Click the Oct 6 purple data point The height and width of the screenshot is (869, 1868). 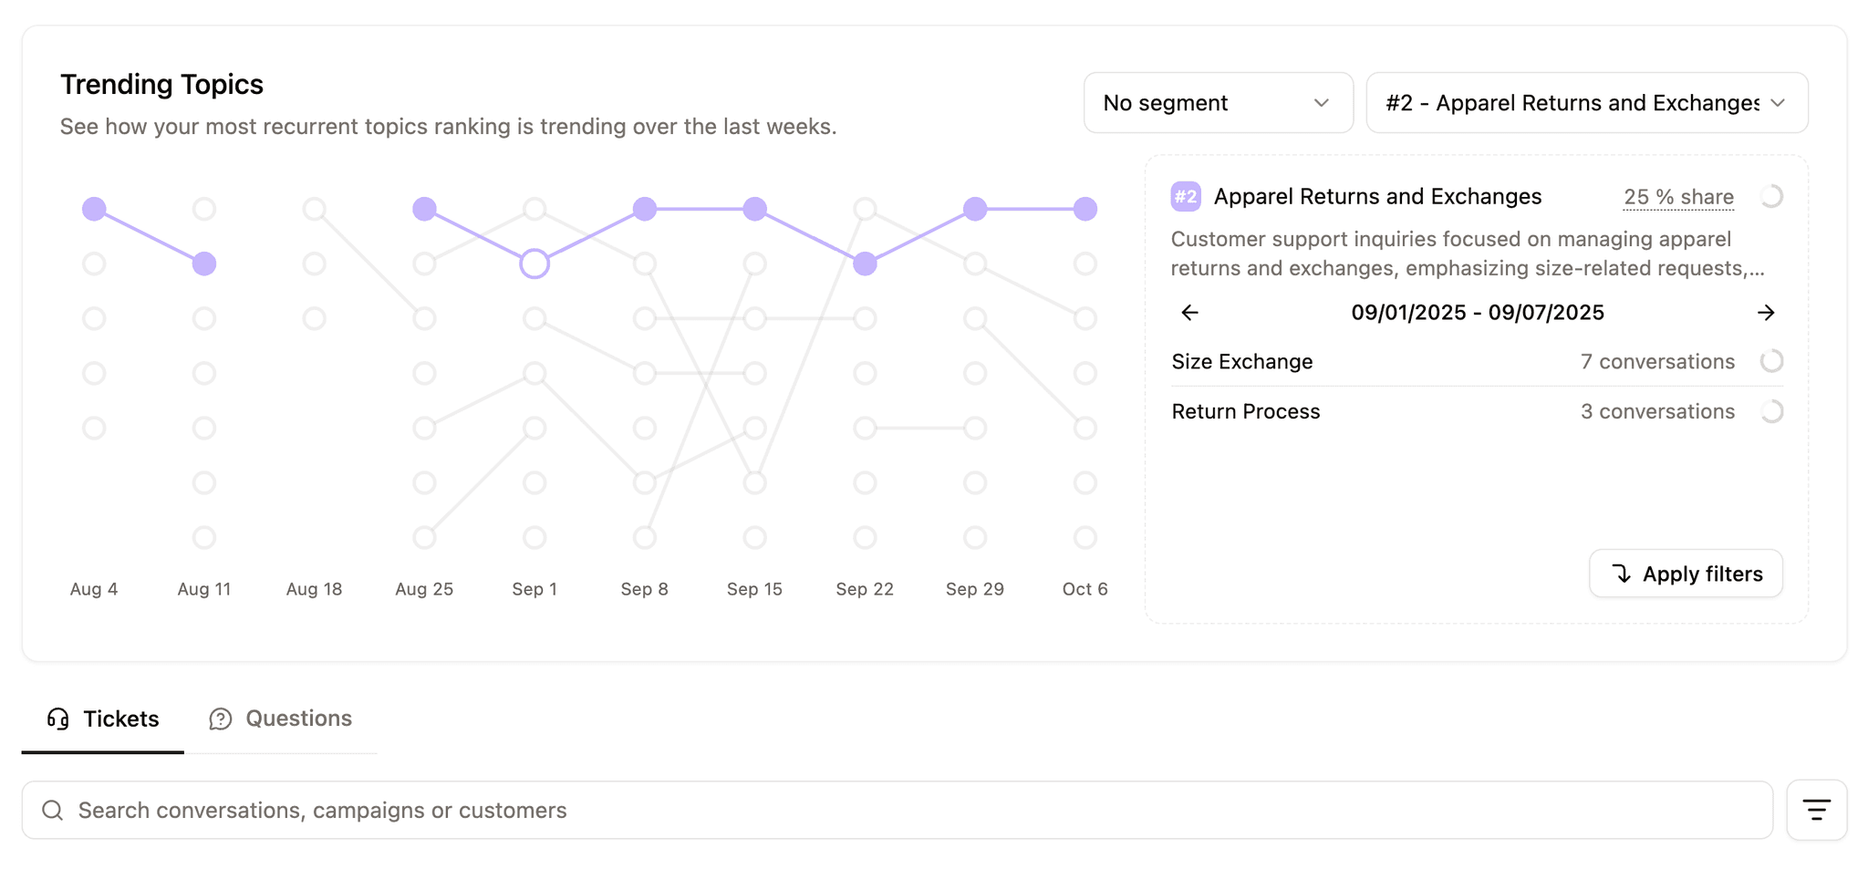(1084, 209)
